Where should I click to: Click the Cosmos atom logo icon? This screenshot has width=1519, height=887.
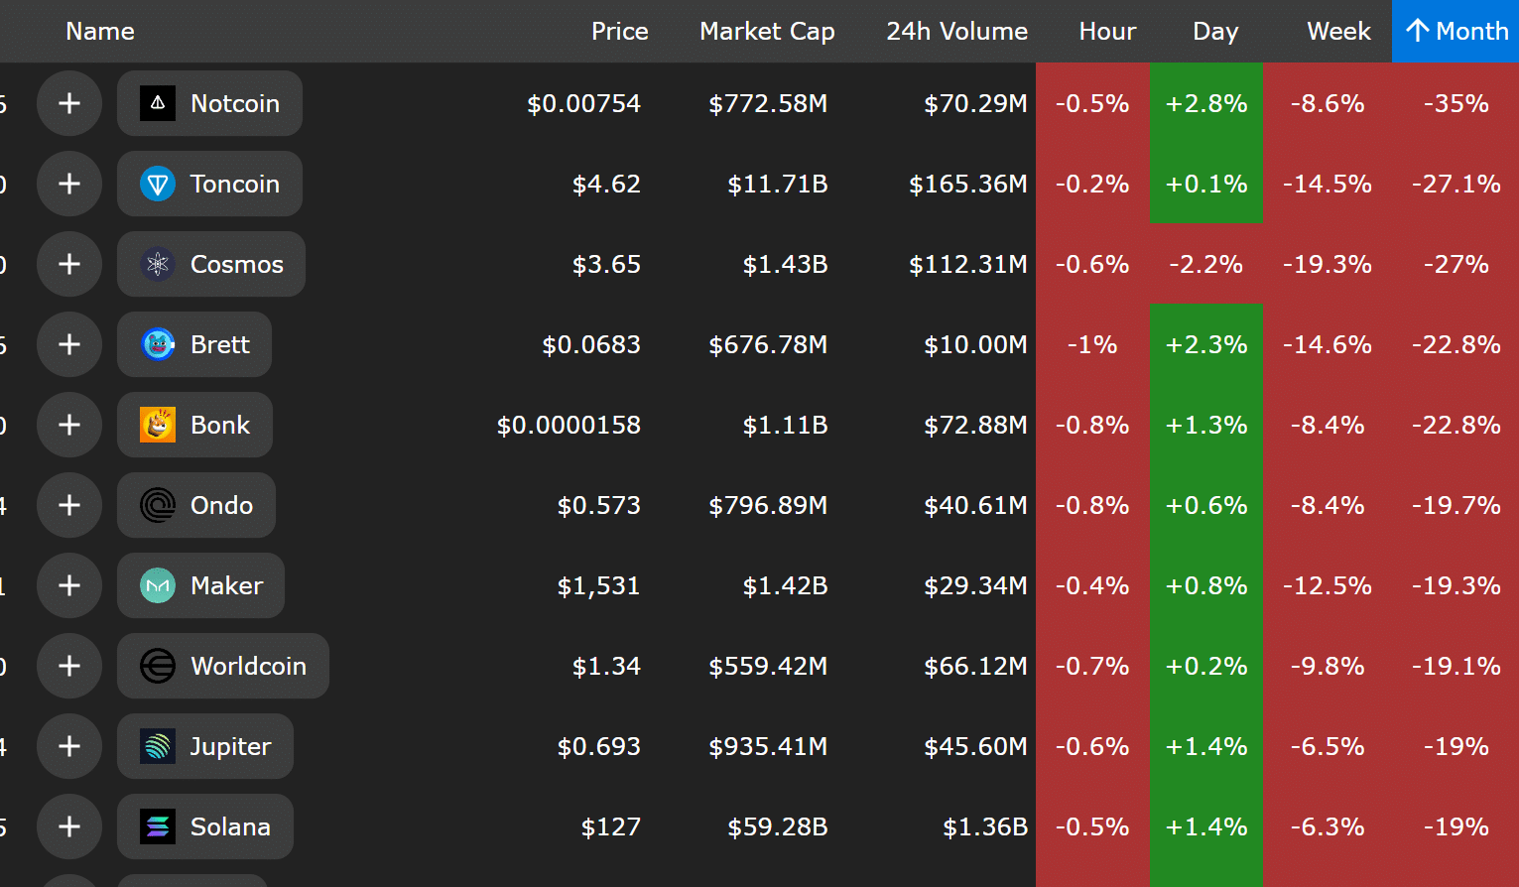pyautogui.click(x=158, y=264)
